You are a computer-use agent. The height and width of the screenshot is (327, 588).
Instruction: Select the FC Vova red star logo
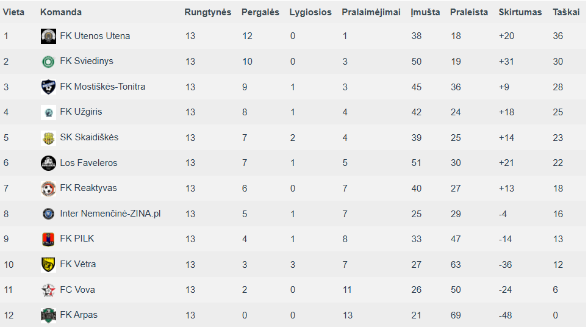(x=48, y=290)
